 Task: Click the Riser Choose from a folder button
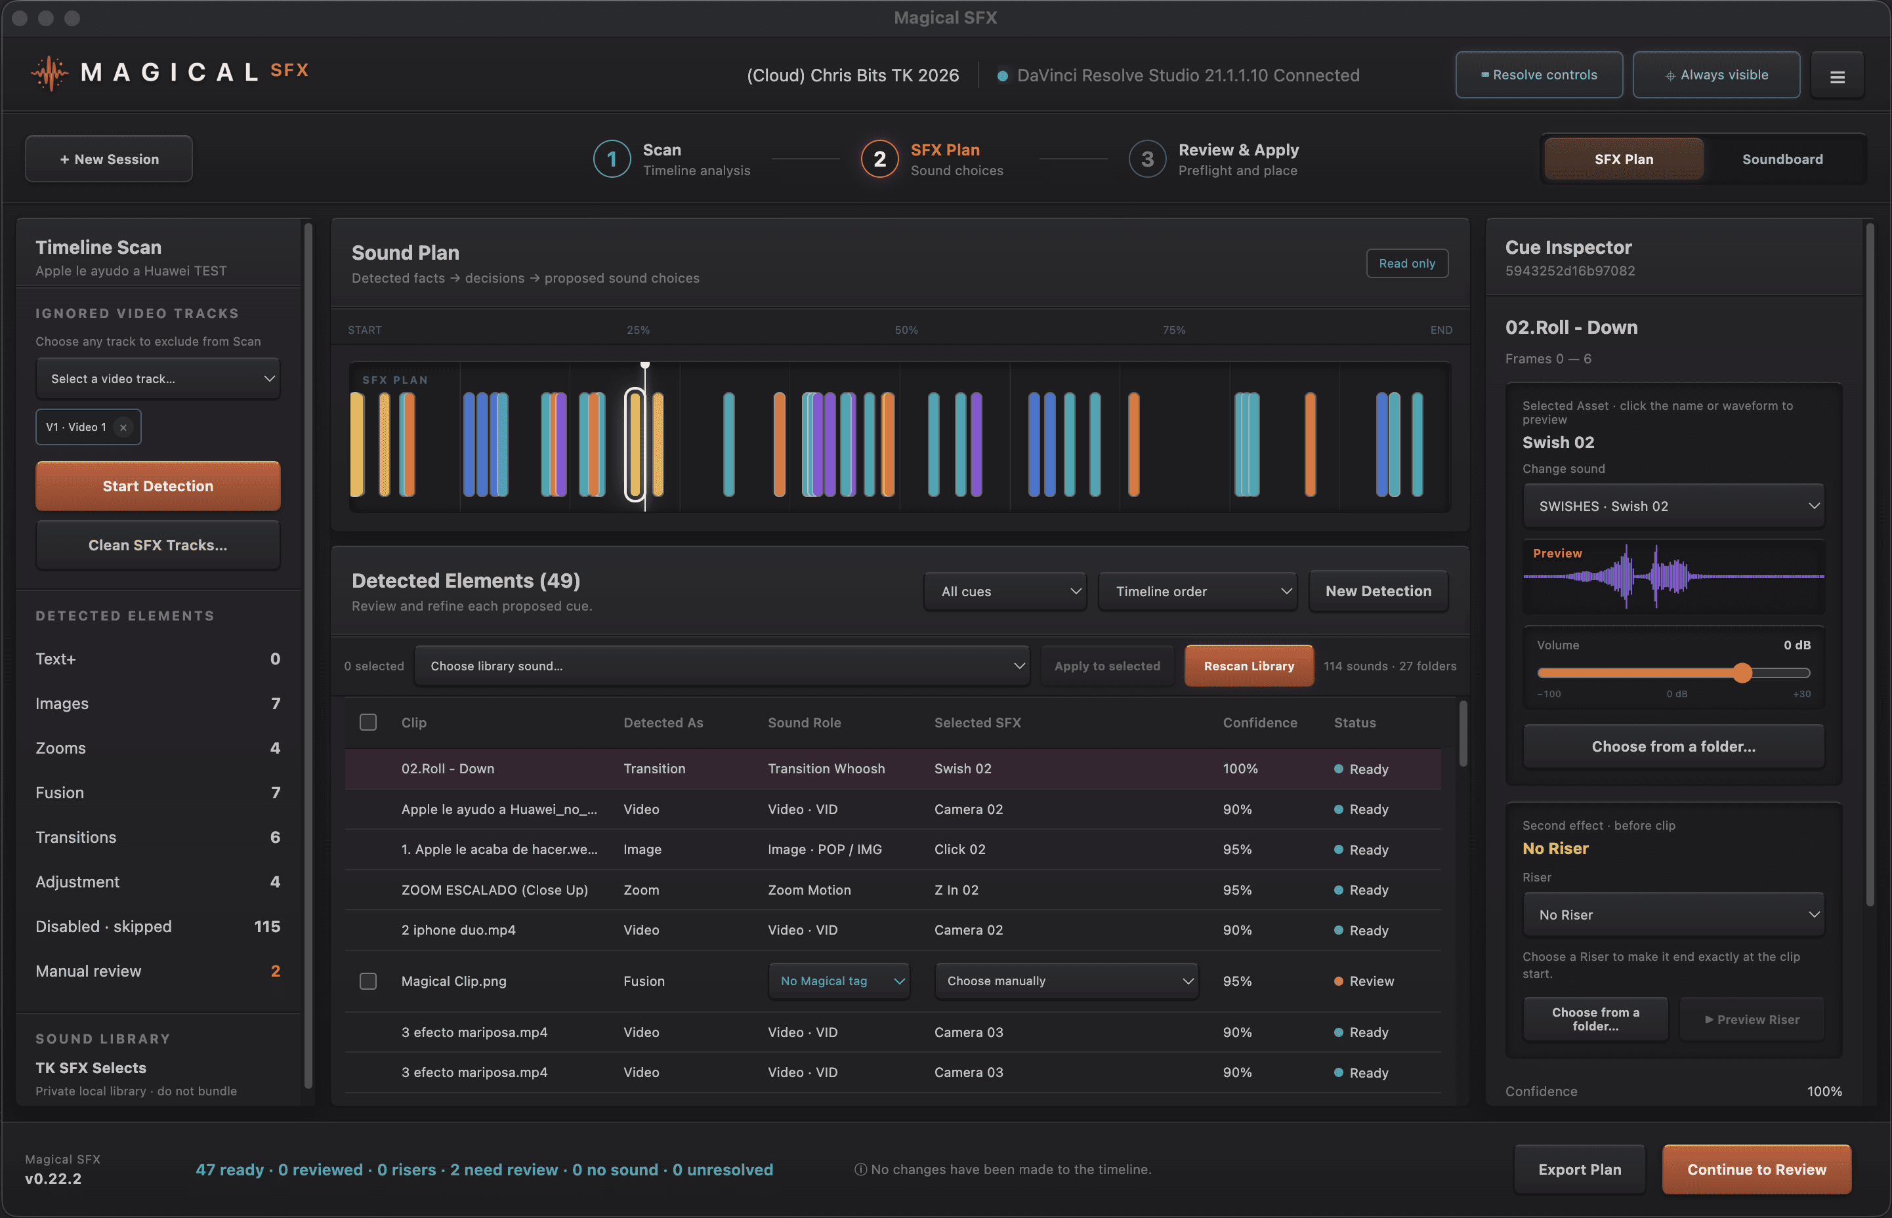[x=1595, y=1019]
